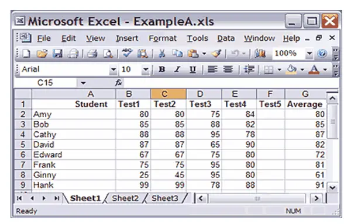Open the Data menu
The width and height of the screenshot is (344, 224).
pos(226,38)
